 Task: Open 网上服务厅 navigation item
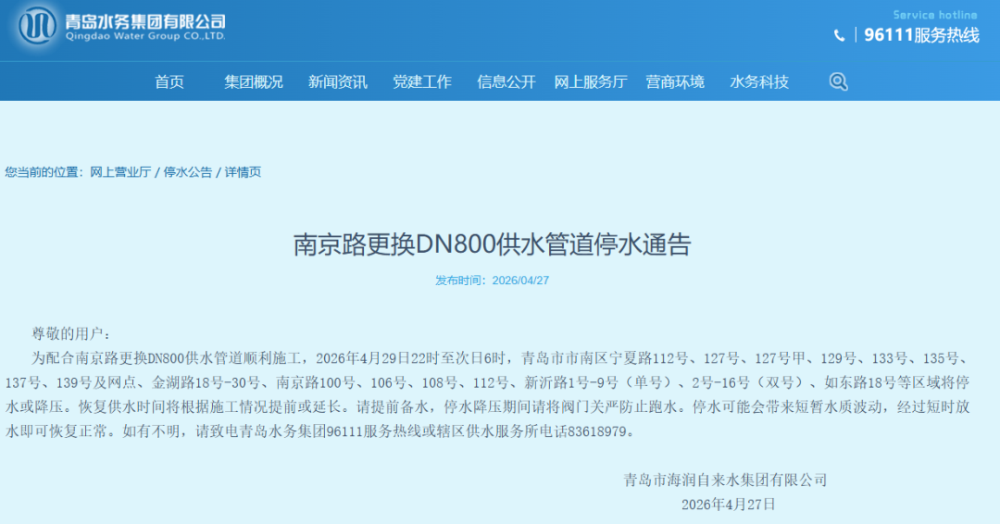pyautogui.click(x=591, y=81)
